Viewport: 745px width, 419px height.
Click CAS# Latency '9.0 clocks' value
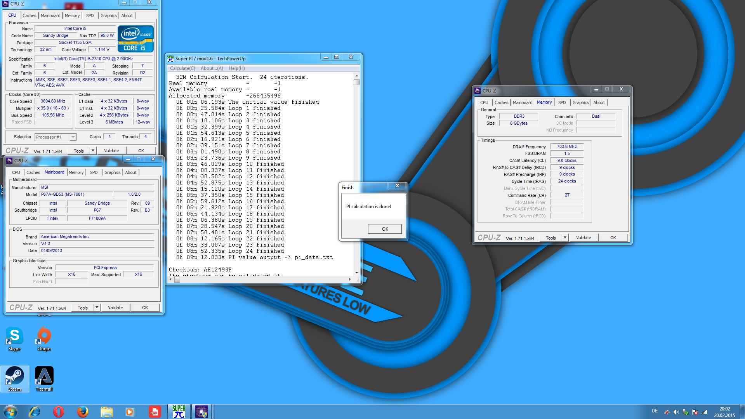[x=567, y=160]
